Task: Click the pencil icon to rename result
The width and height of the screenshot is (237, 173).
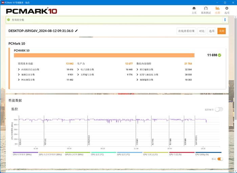Action: 76,31
